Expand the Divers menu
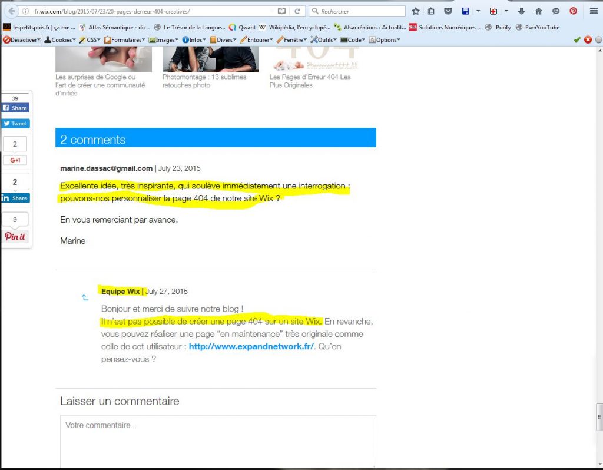The width and height of the screenshot is (603, 470). pyautogui.click(x=223, y=39)
